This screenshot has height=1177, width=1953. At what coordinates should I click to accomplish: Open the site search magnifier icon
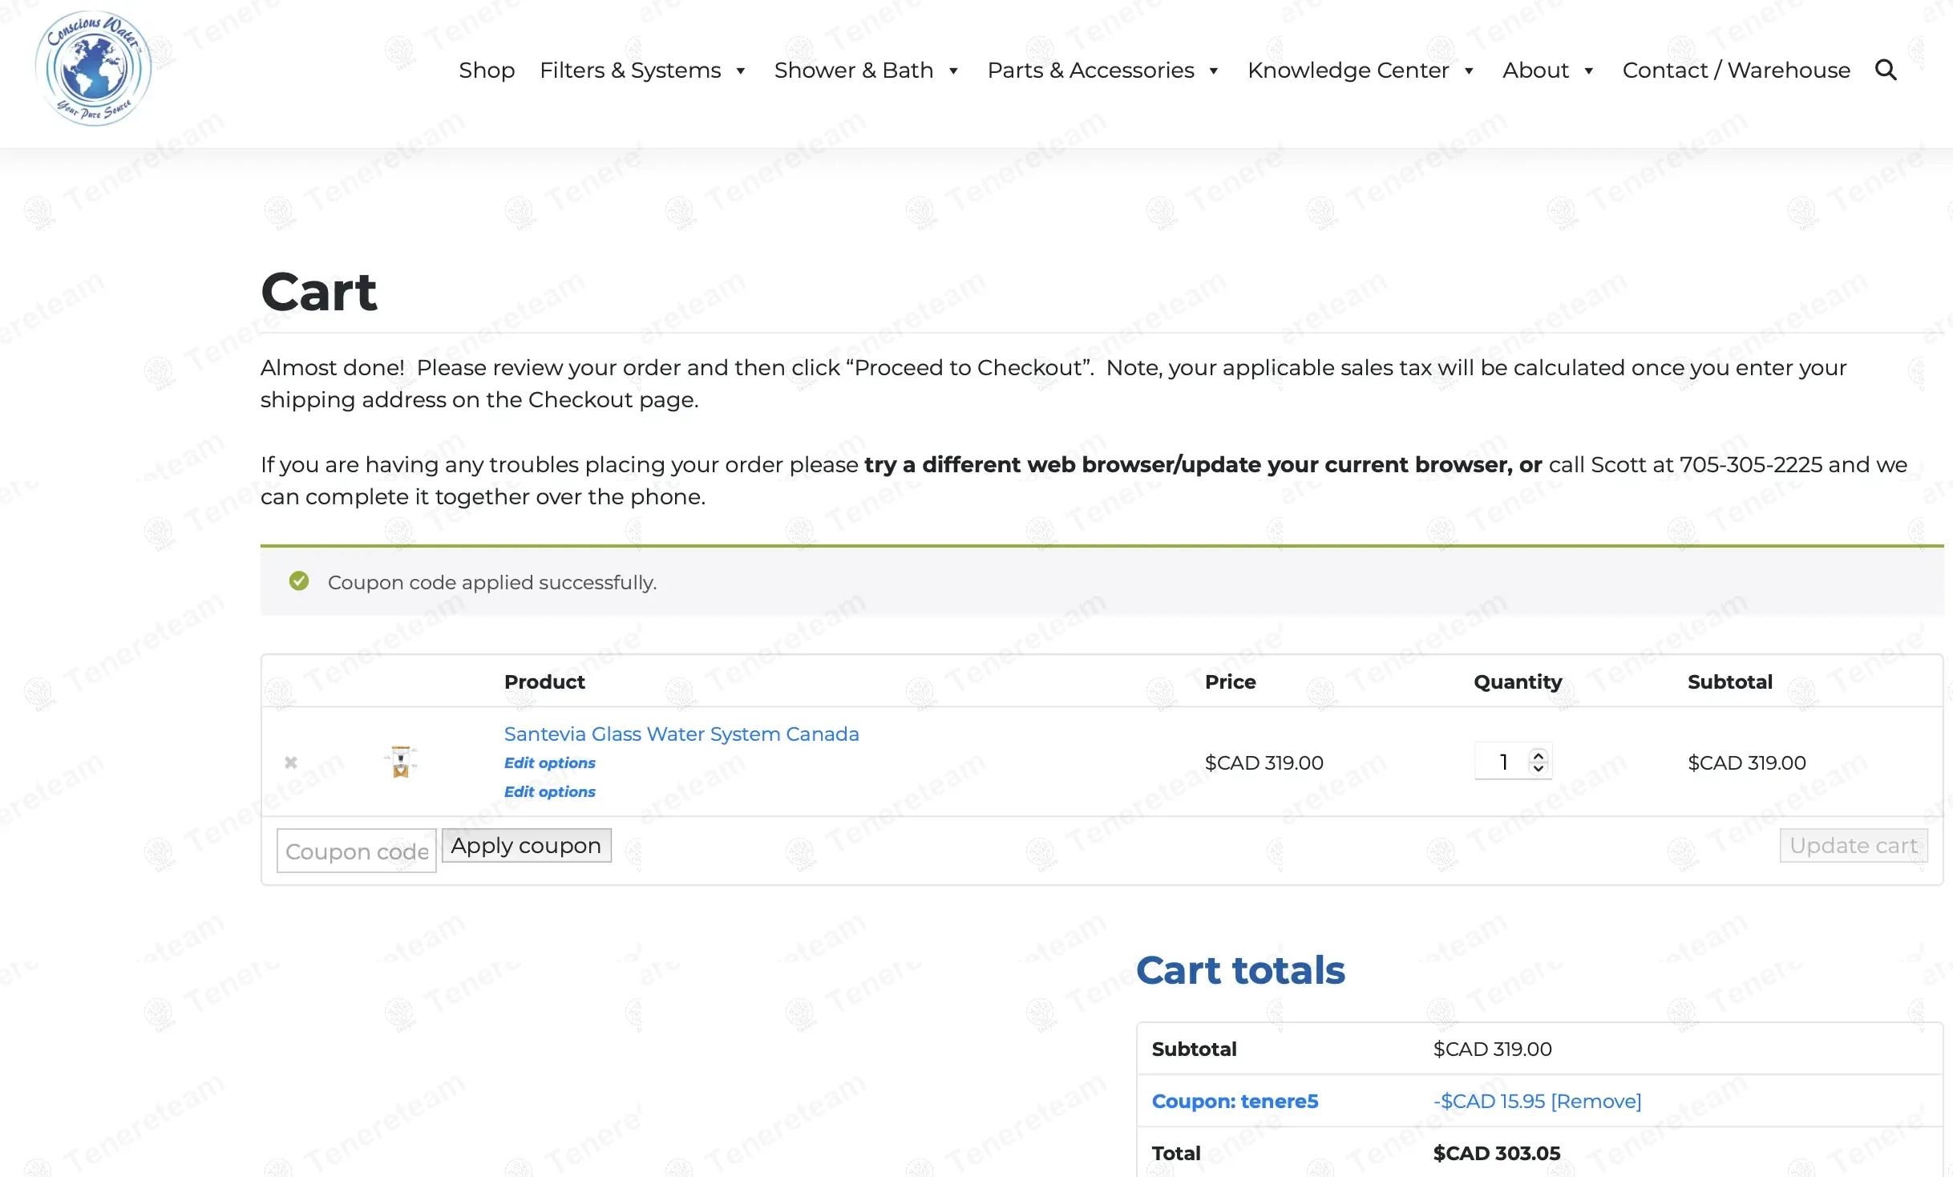(1886, 71)
